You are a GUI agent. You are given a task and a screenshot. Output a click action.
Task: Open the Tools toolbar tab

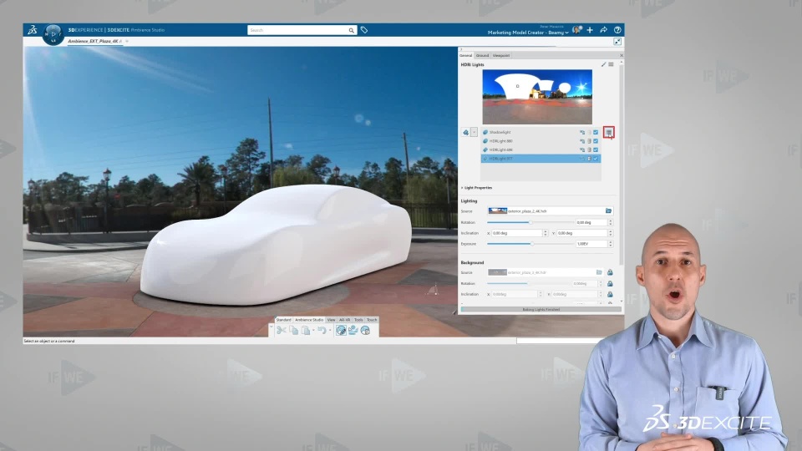[358, 320]
